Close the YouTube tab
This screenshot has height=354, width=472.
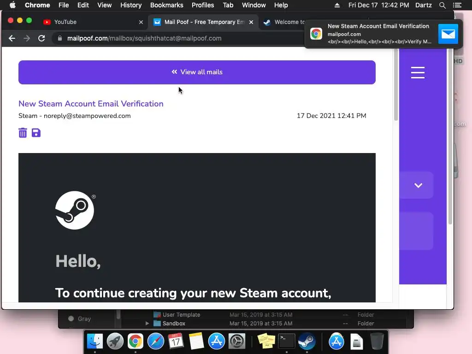tap(141, 22)
